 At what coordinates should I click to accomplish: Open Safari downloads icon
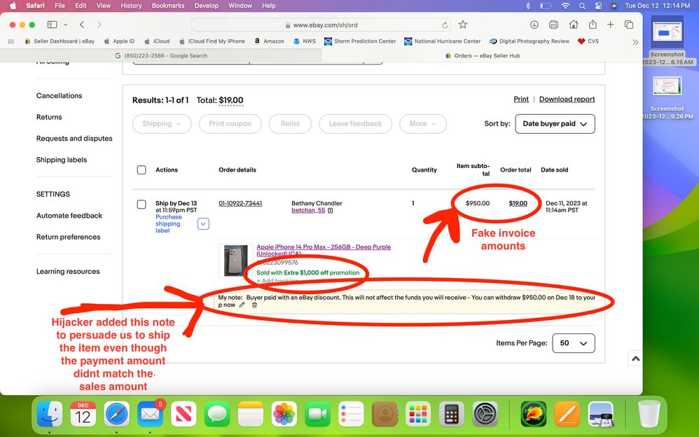[x=534, y=25]
